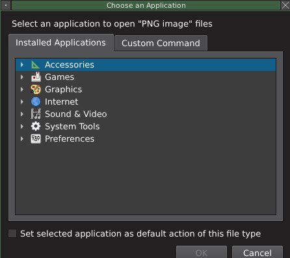The width and height of the screenshot is (290, 258).
Task: Close the Choose an Application dialog
Action: (285, 5)
